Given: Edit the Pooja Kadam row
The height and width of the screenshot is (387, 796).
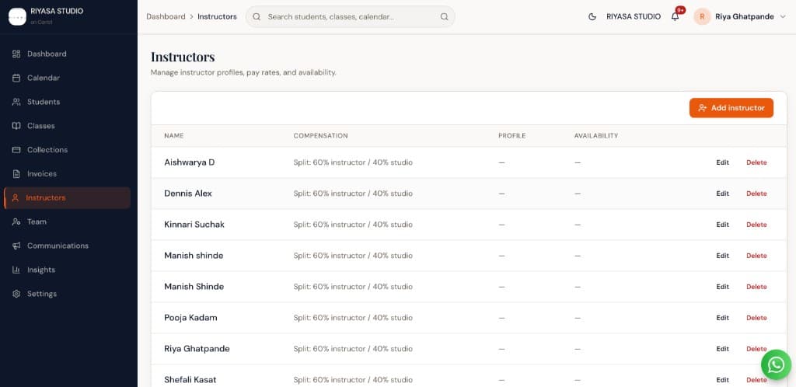Looking at the screenshot, I should (722, 318).
